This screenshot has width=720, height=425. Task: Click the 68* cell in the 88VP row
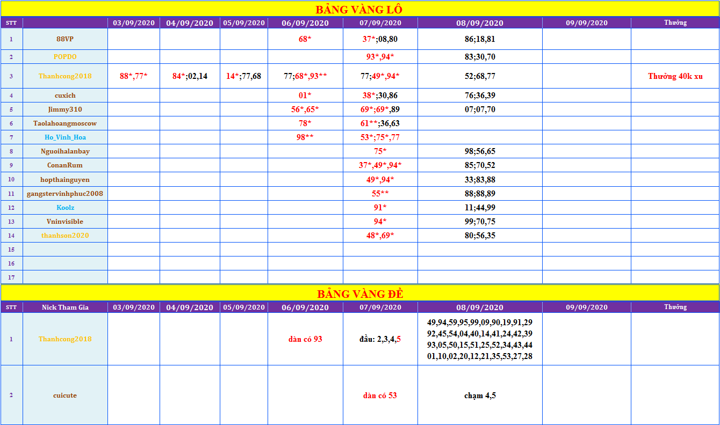tap(305, 39)
